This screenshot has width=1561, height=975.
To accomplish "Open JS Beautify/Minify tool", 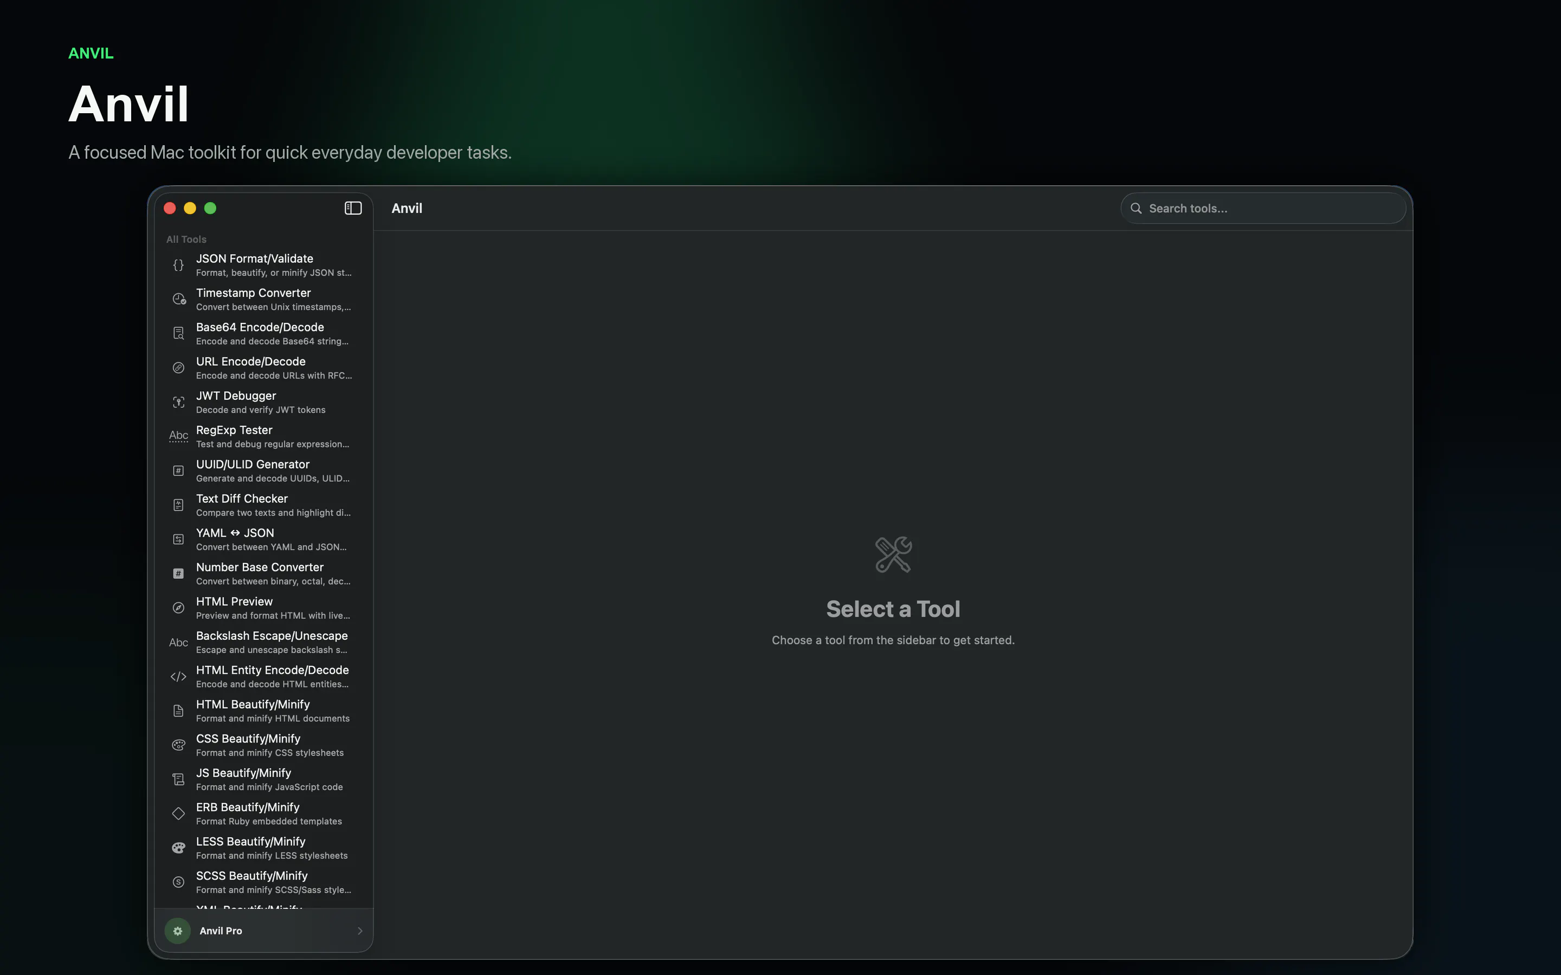I will 264,779.
